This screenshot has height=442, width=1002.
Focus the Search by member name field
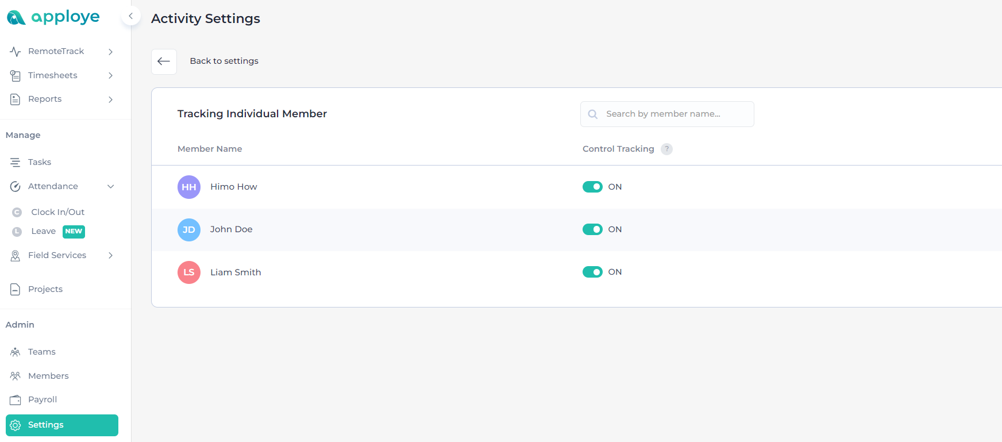click(667, 114)
